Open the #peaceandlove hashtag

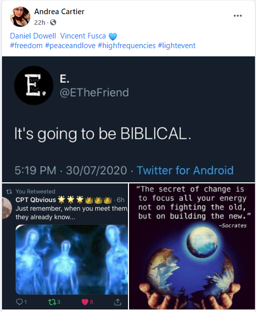(x=70, y=46)
